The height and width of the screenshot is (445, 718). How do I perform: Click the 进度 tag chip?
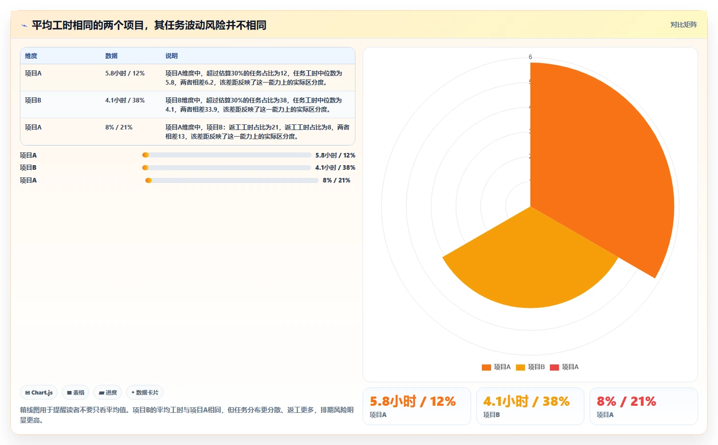click(108, 392)
